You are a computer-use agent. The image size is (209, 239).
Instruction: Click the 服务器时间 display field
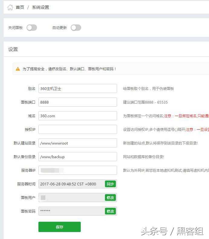pos(72,184)
